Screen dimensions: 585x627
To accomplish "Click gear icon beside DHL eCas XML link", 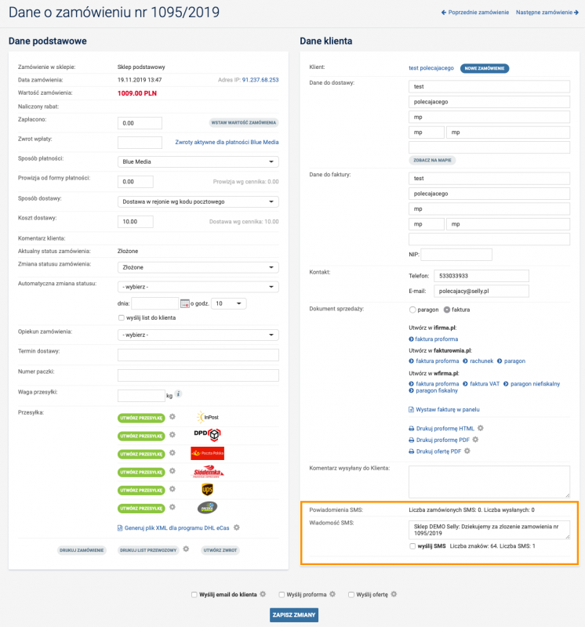I will pyautogui.click(x=236, y=527).
